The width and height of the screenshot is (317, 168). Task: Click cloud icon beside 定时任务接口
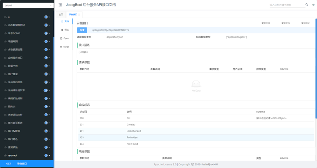pos(5,58)
